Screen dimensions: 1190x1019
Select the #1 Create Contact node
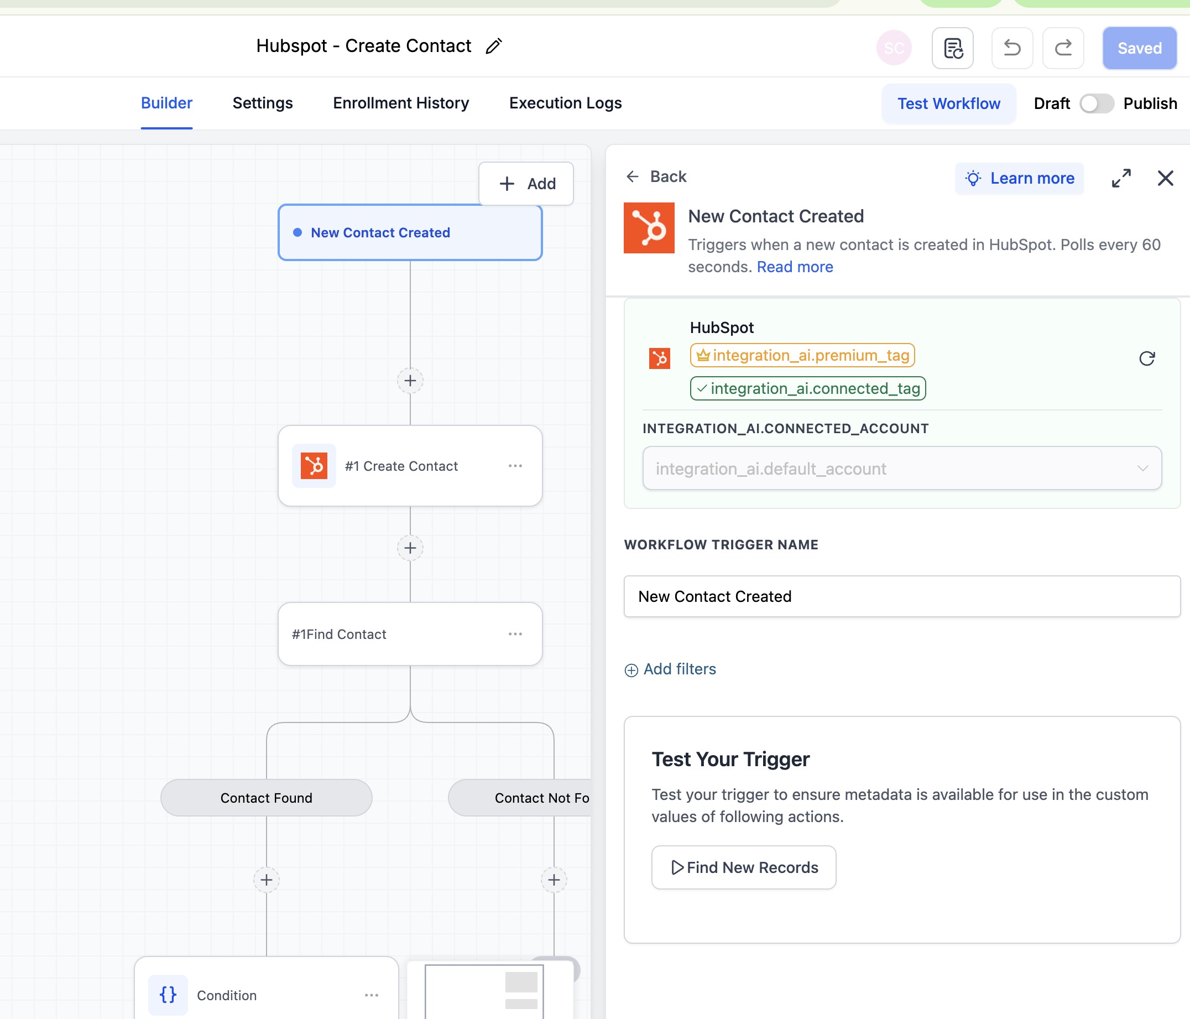(x=410, y=466)
